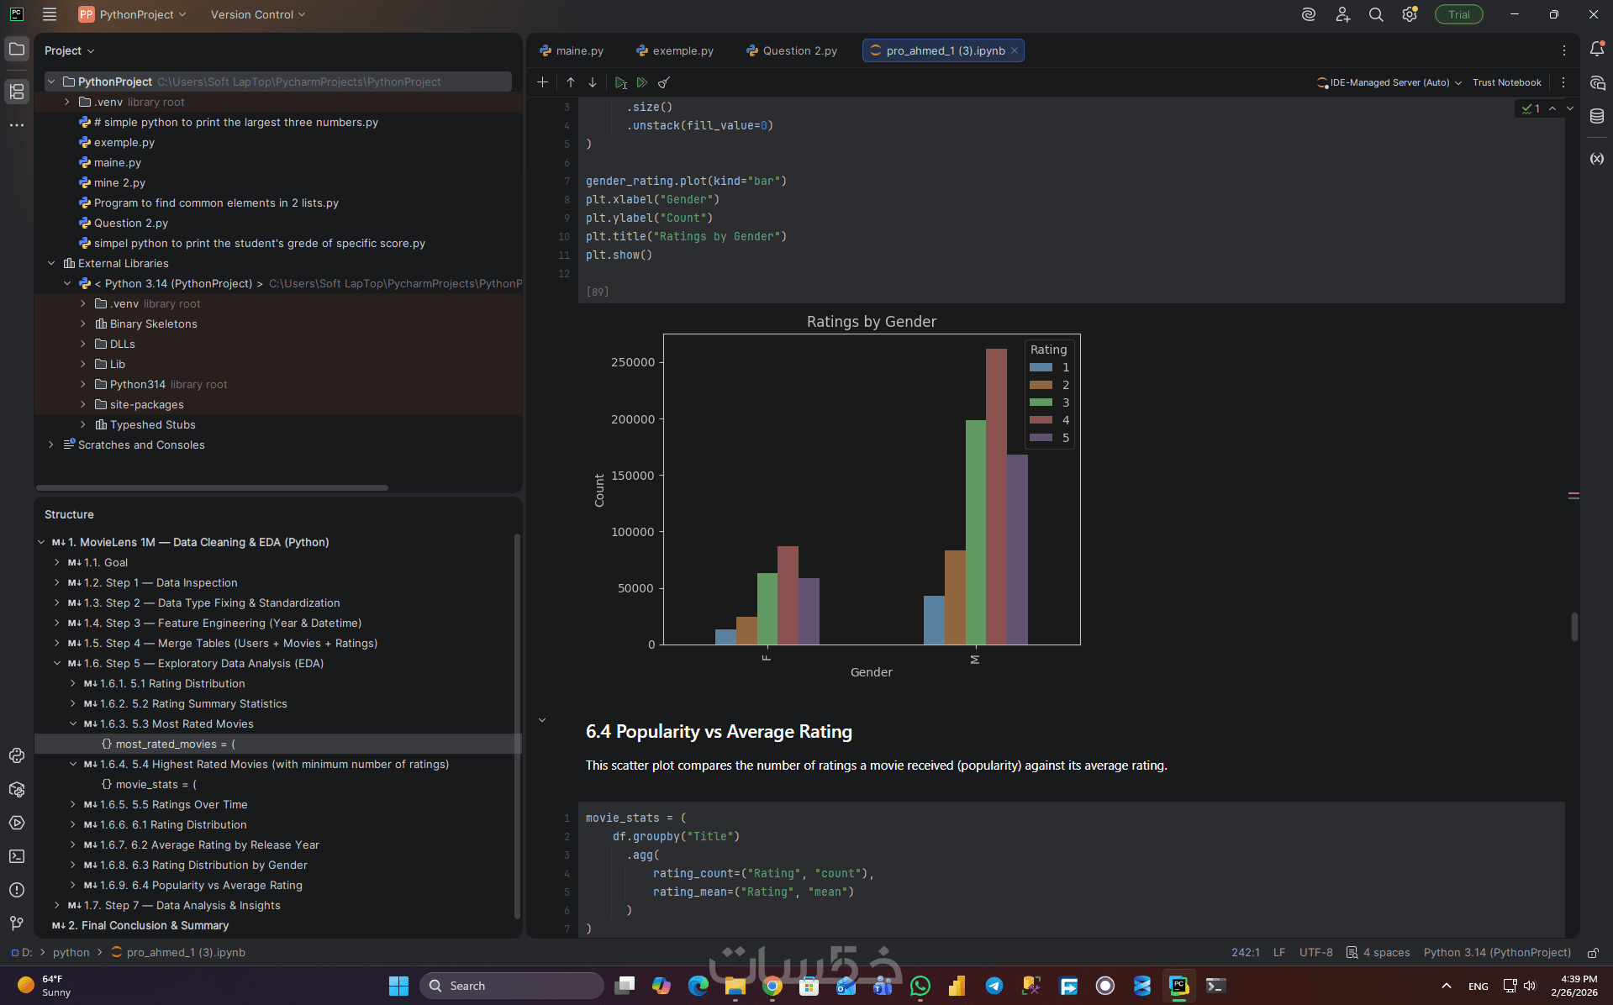The width and height of the screenshot is (1613, 1005).
Task: Open the AI Assistant spiral icon
Action: tap(1309, 14)
